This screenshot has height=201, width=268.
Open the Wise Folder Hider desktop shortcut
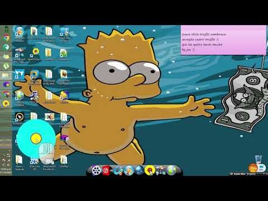pos(64,35)
